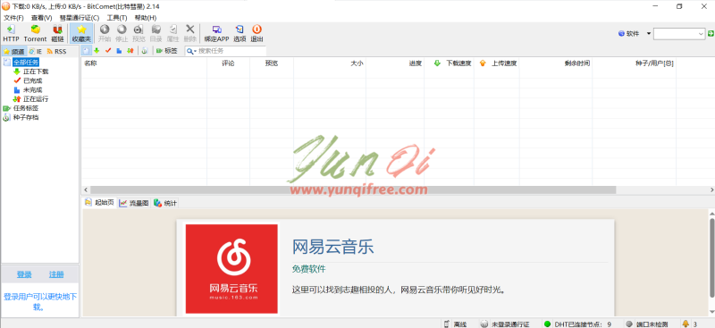Click the 绑定APP toolbar button
This screenshot has width=715, height=328.
[216, 34]
